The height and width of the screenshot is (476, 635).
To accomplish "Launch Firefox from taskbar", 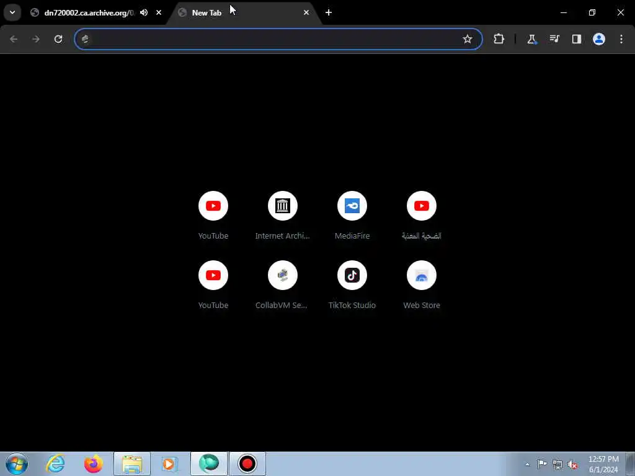I will (x=94, y=464).
